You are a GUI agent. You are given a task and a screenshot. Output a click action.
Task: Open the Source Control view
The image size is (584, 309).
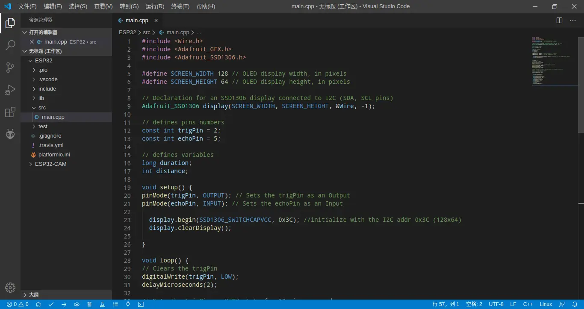10,68
